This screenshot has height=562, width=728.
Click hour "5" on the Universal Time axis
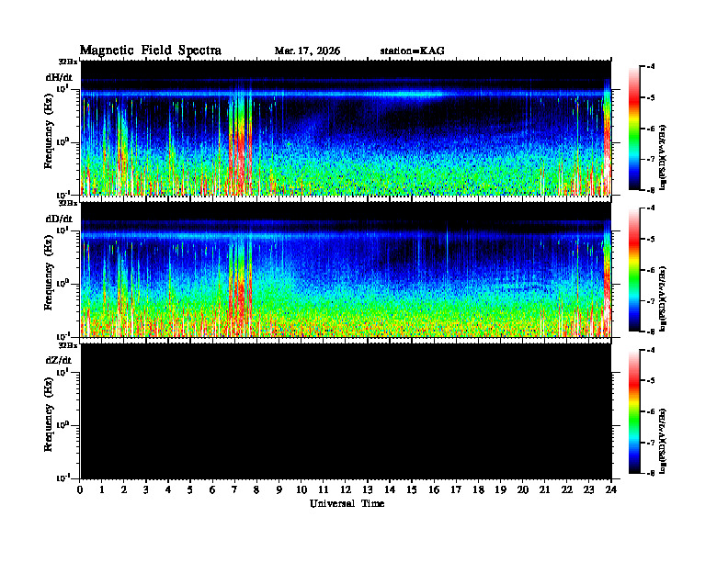click(190, 490)
